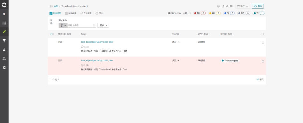The image size is (303, 123).
Task: Open test_reportportal.py::test_two link
Action: [97, 60]
